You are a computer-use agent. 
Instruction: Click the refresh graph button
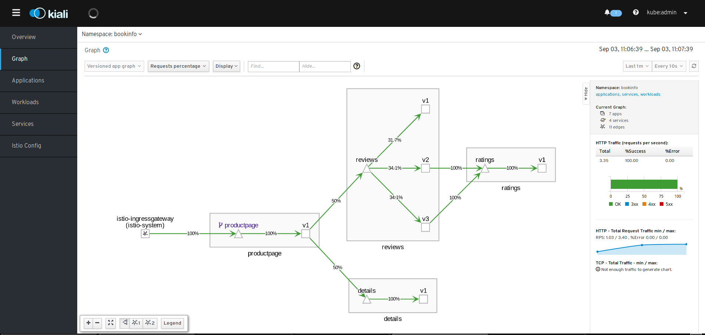pos(694,66)
